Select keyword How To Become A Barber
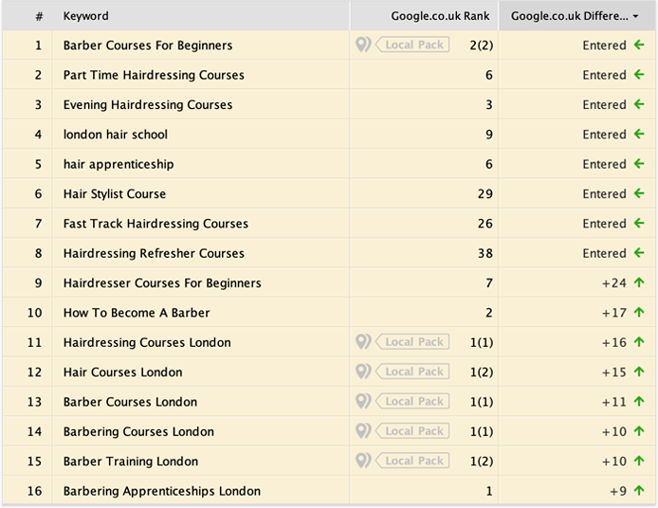This screenshot has height=508, width=658. (137, 313)
